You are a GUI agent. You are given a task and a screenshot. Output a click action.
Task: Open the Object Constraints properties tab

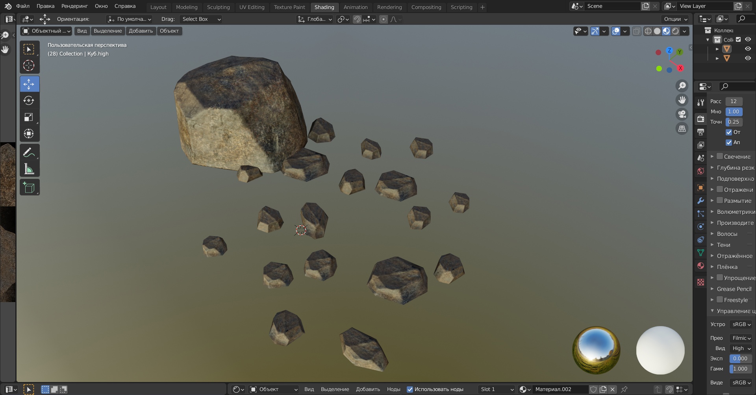point(700,239)
